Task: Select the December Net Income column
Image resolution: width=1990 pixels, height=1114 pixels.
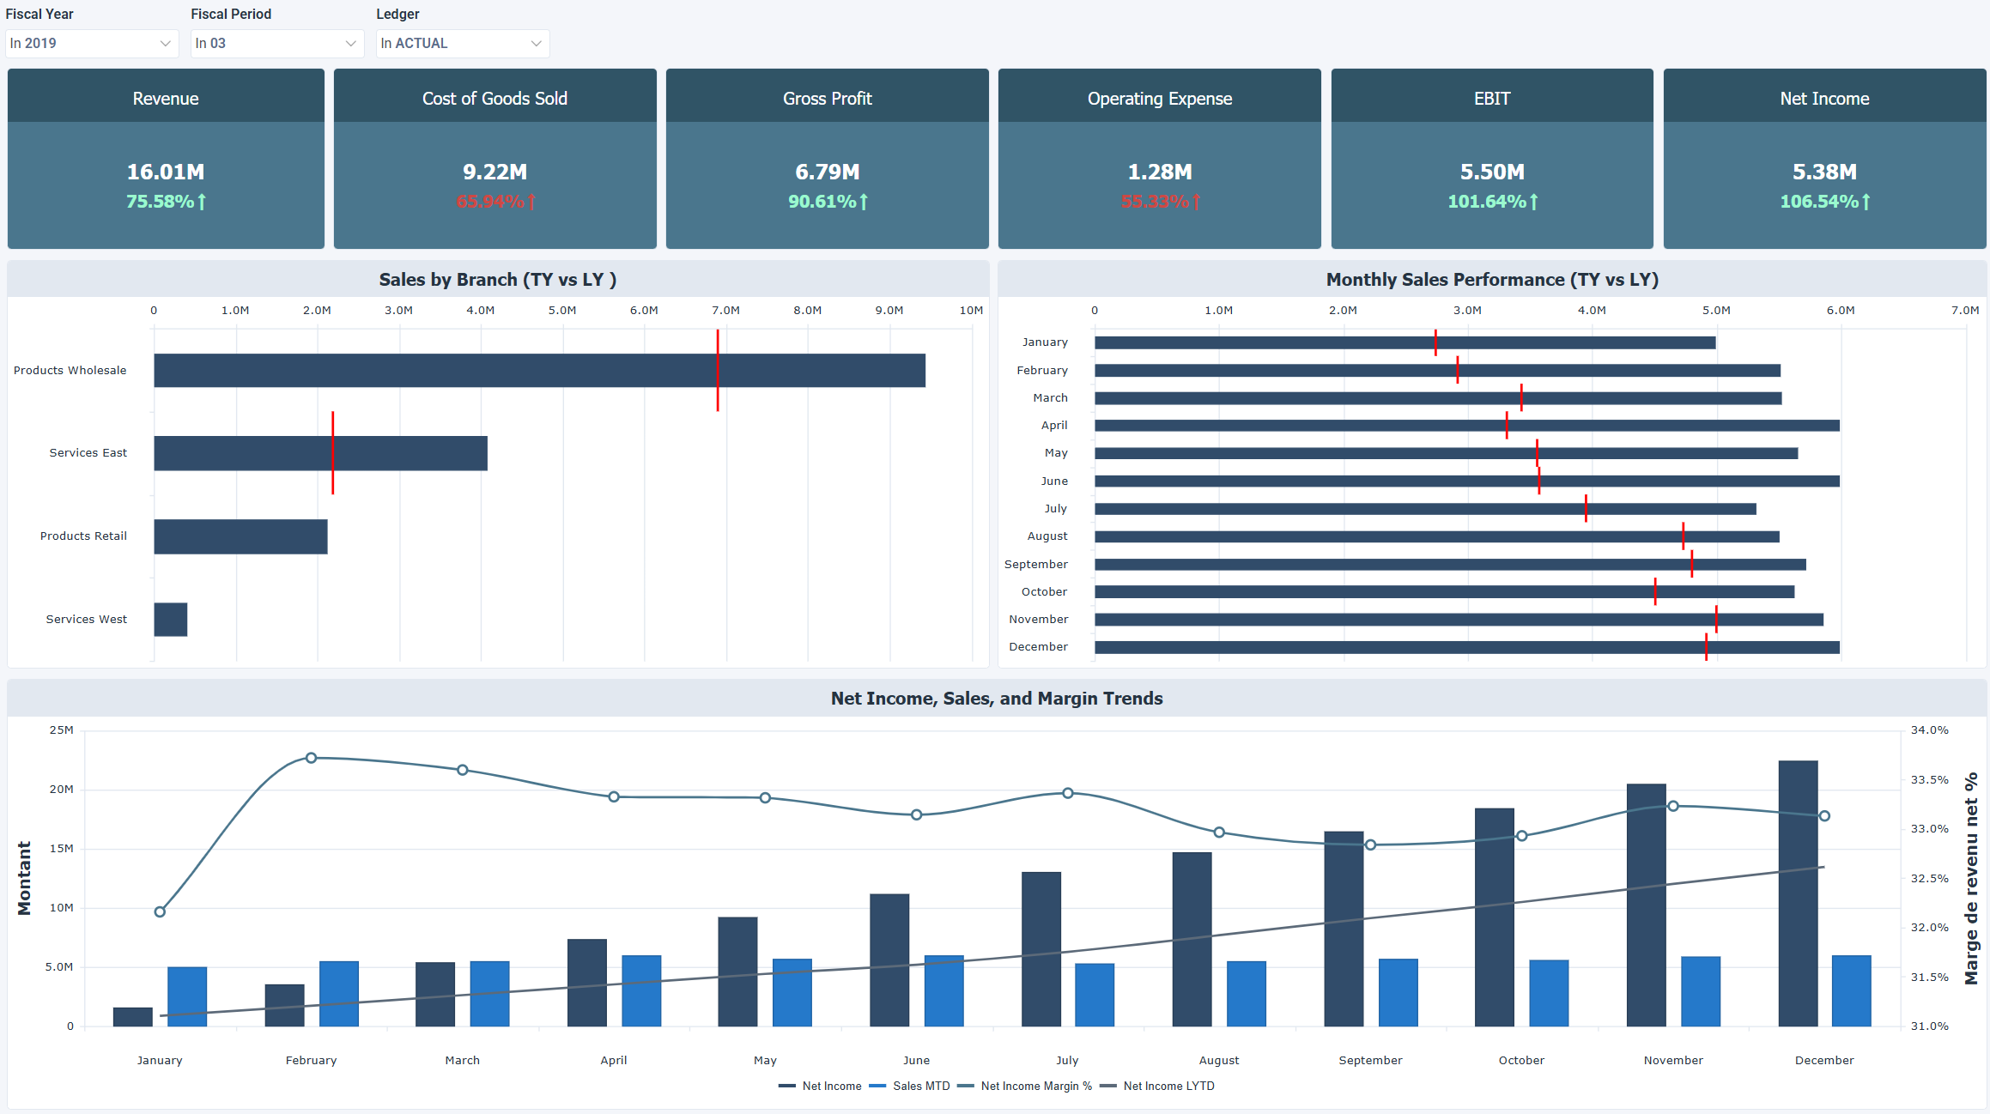Action: pyautogui.click(x=1799, y=893)
